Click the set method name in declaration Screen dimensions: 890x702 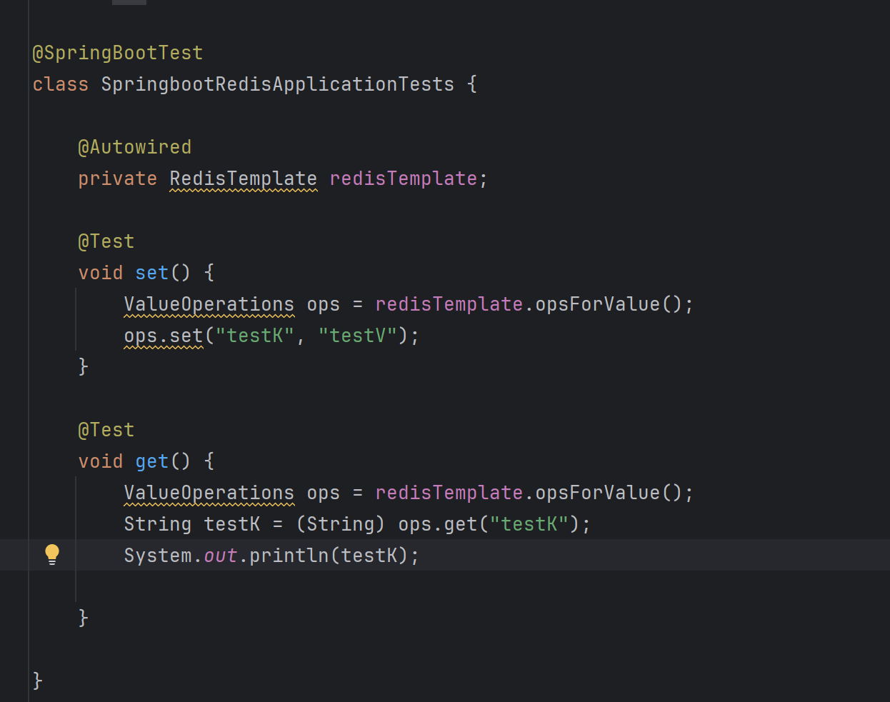point(152,273)
